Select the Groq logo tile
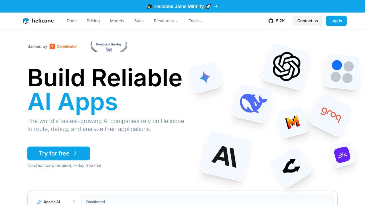Image resolution: width=365 pixels, height=205 pixels. click(331, 115)
